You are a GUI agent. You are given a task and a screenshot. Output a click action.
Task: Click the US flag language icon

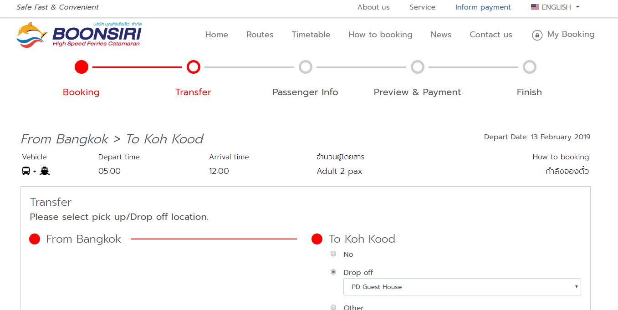535,7
